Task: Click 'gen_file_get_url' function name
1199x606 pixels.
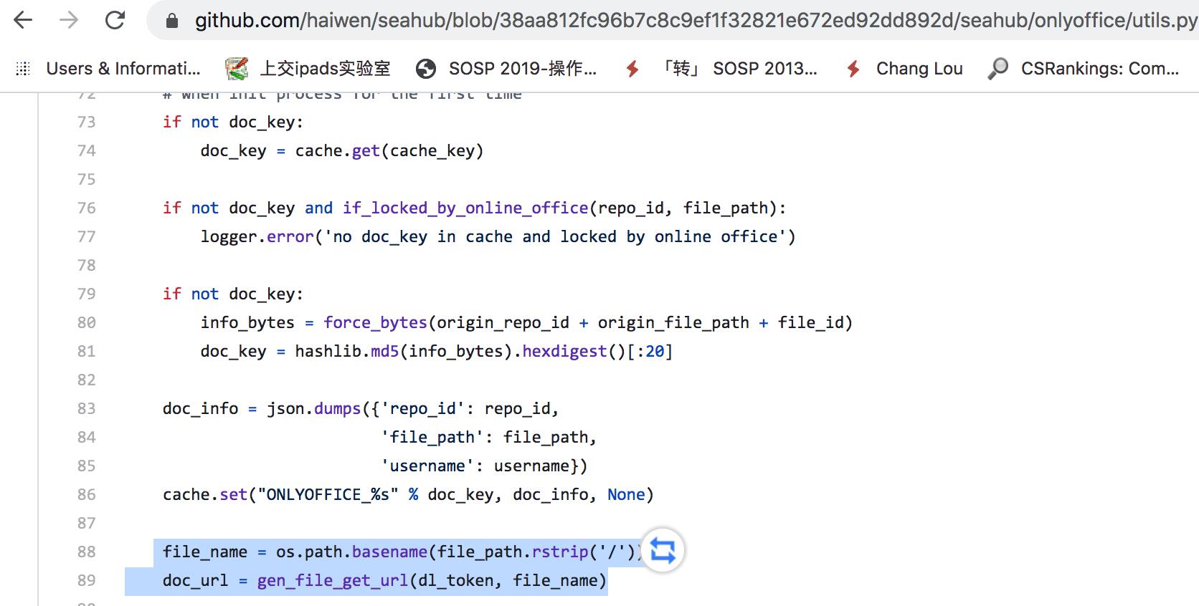Action: [333, 581]
